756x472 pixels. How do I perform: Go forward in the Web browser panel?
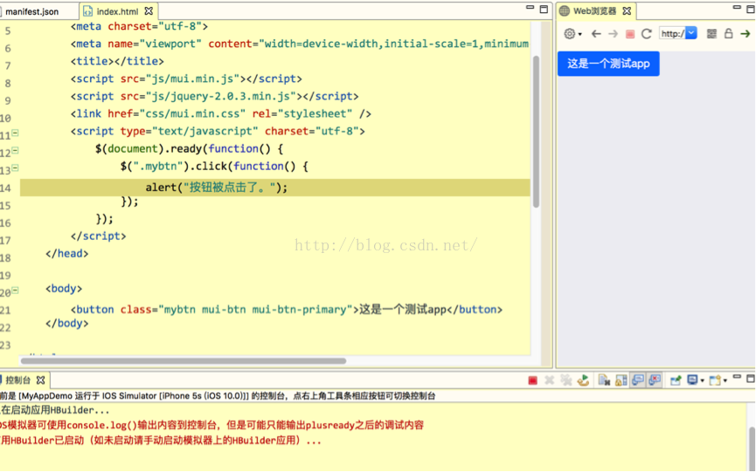click(x=613, y=34)
